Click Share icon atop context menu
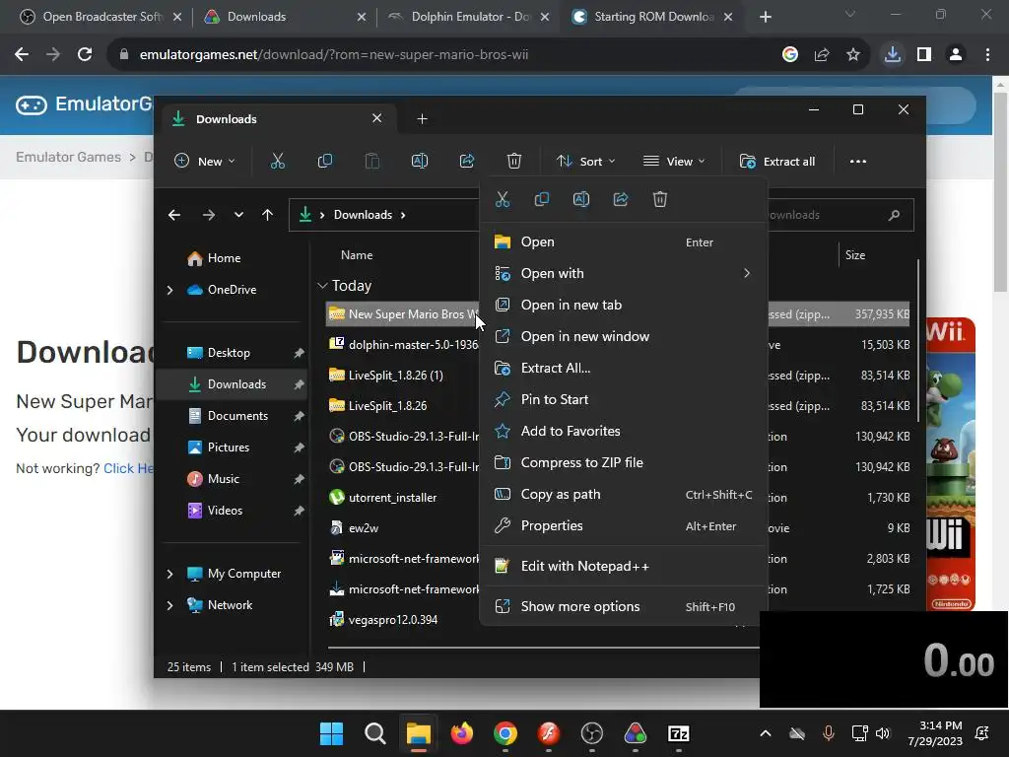This screenshot has height=757, width=1009. point(621,199)
